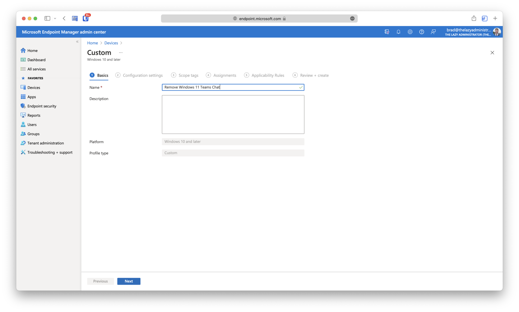Switch to the Scope tags tab
519x312 pixels.
[184, 75]
